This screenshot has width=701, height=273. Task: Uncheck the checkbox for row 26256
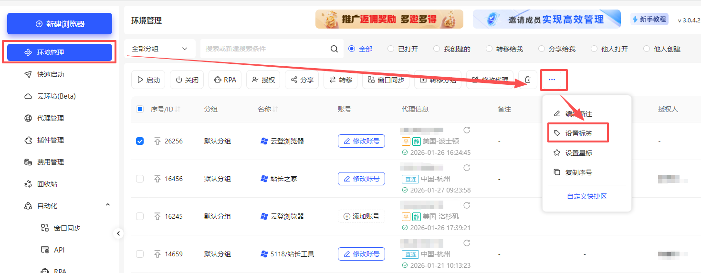[140, 141]
